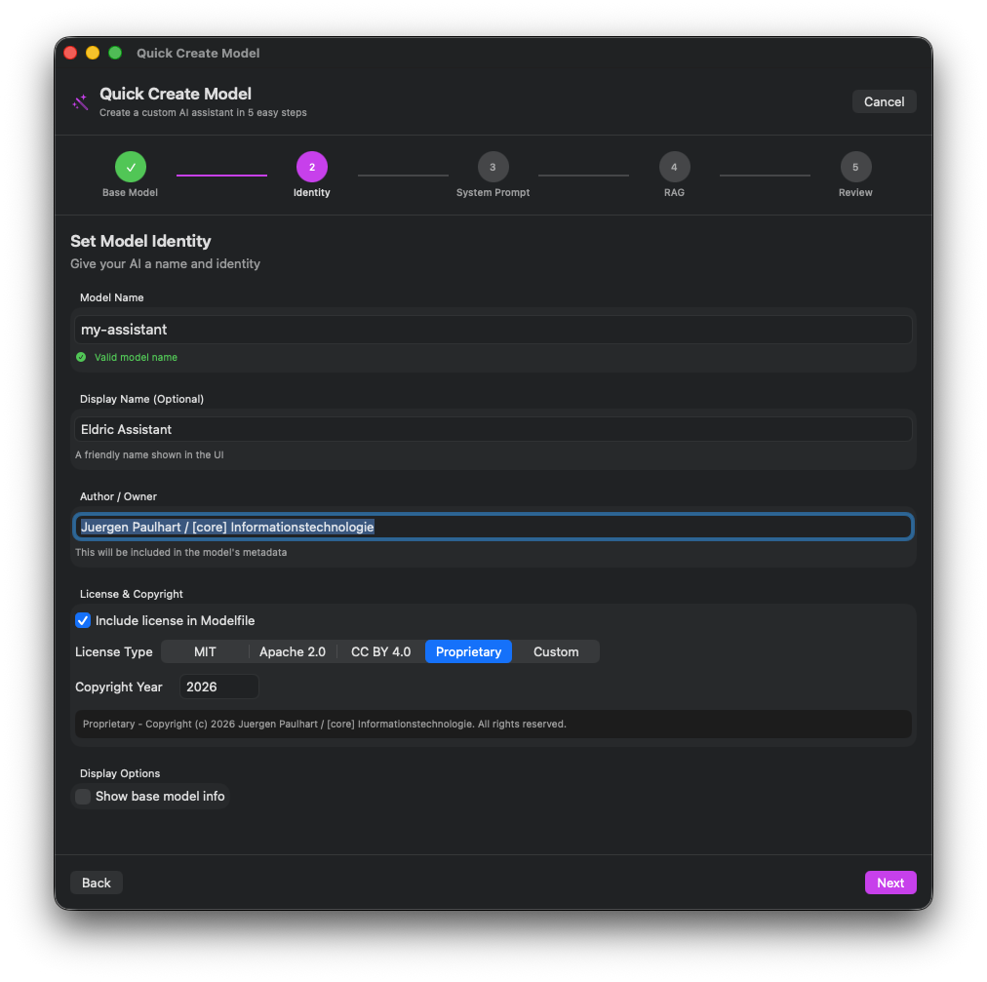This screenshot has height=982, width=987.
Task: Click the Author / Owner field
Action: [493, 526]
